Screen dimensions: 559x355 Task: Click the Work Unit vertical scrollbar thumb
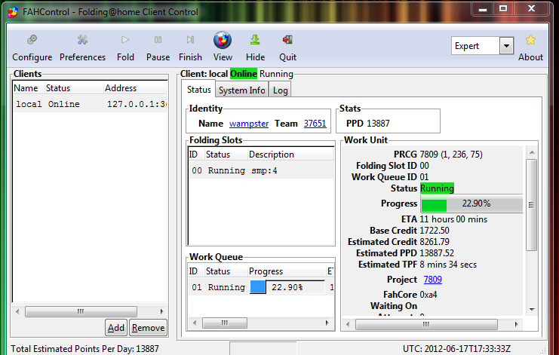click(531, 205)
